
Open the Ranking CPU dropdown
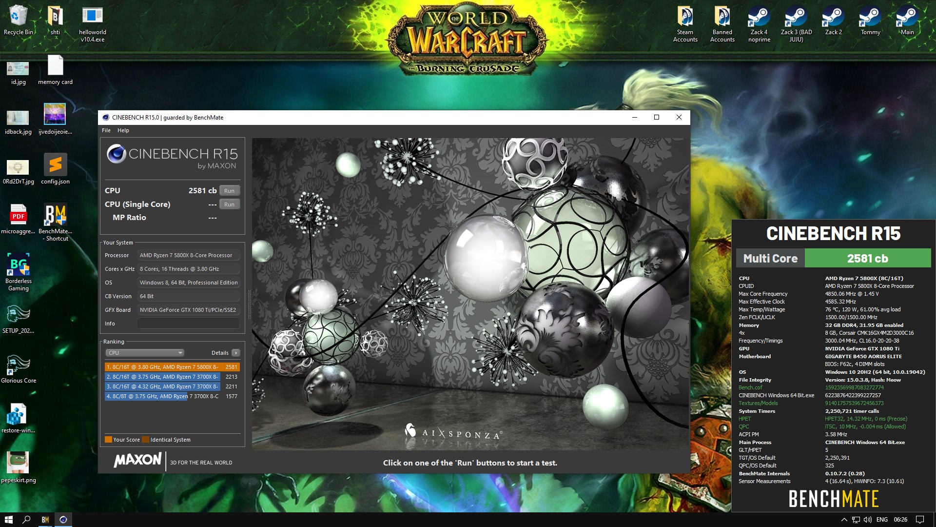click(145, 353)
